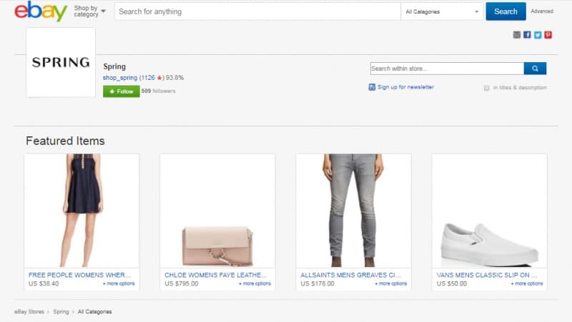Click the SPRING store logo
This screenshot has width=572, height=322.
(61, 62)
